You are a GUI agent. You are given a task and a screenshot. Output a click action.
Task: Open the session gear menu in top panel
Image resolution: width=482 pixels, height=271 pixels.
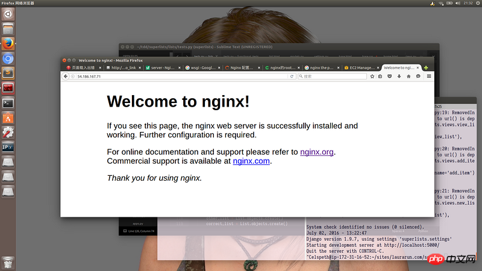pyautogui.click(x=478, y=3)
